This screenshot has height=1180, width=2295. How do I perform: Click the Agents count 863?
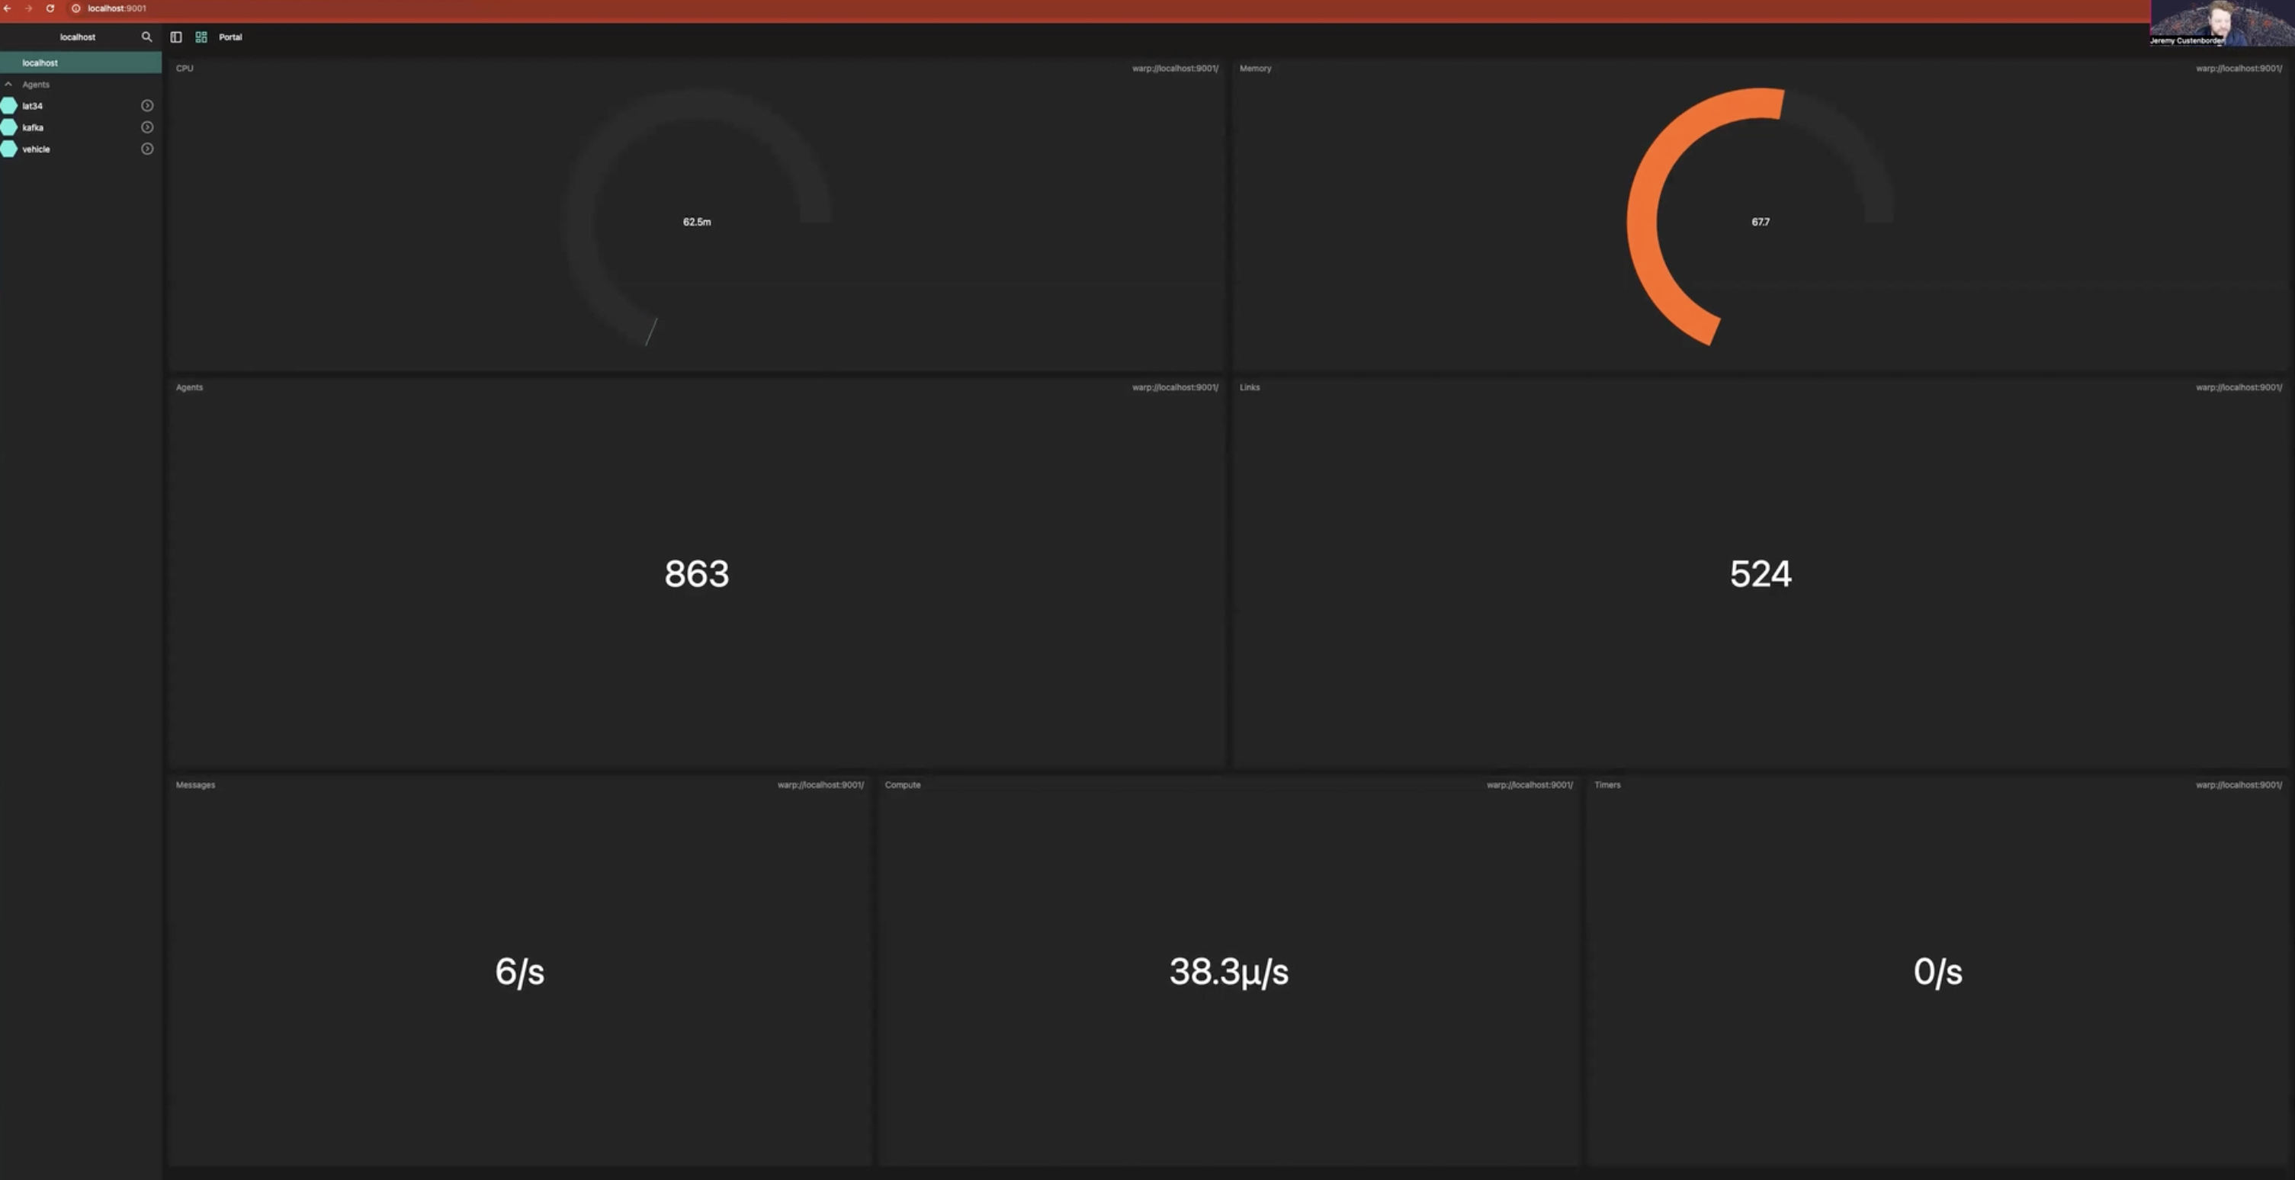697,573
